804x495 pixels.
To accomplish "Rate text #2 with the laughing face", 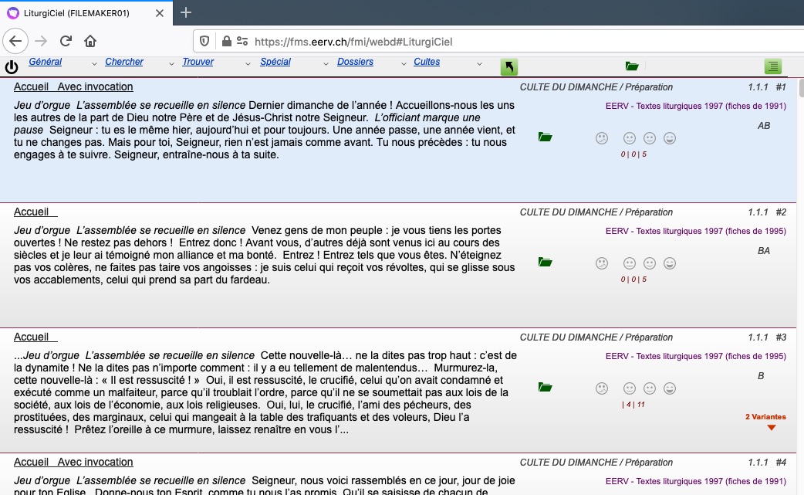I will point(670,263).
